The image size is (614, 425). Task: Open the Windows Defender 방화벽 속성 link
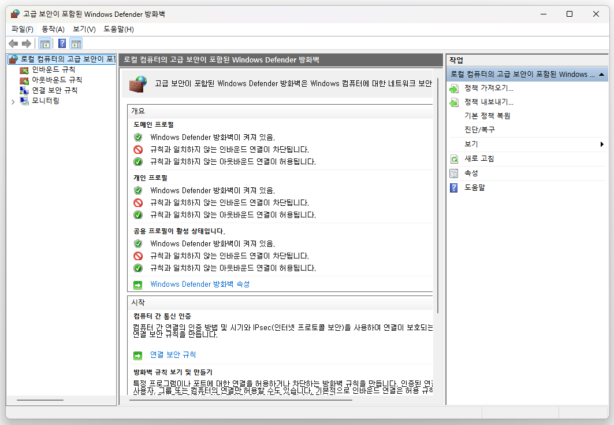tap(200, 284)
